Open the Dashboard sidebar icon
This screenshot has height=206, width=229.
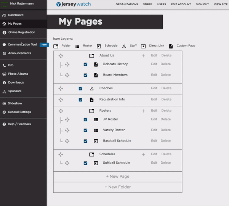tap(4, 15)
